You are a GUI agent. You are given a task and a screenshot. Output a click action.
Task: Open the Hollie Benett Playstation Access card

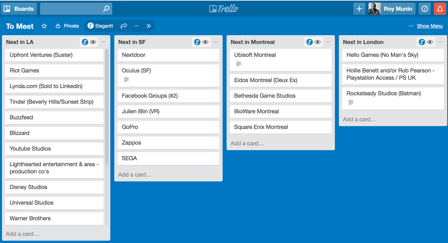(x=393, y=74)
